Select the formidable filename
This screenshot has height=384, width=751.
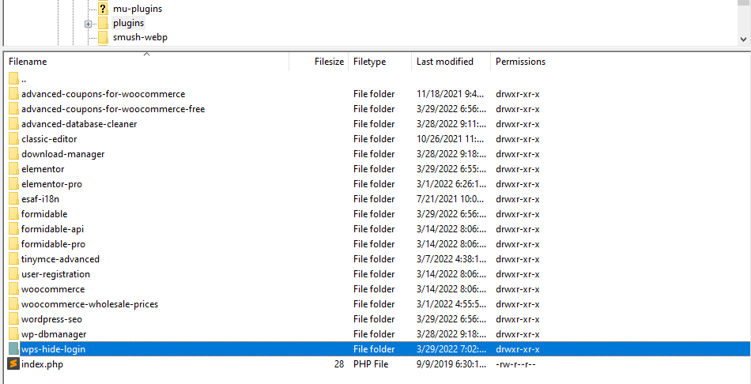point(44,214)
